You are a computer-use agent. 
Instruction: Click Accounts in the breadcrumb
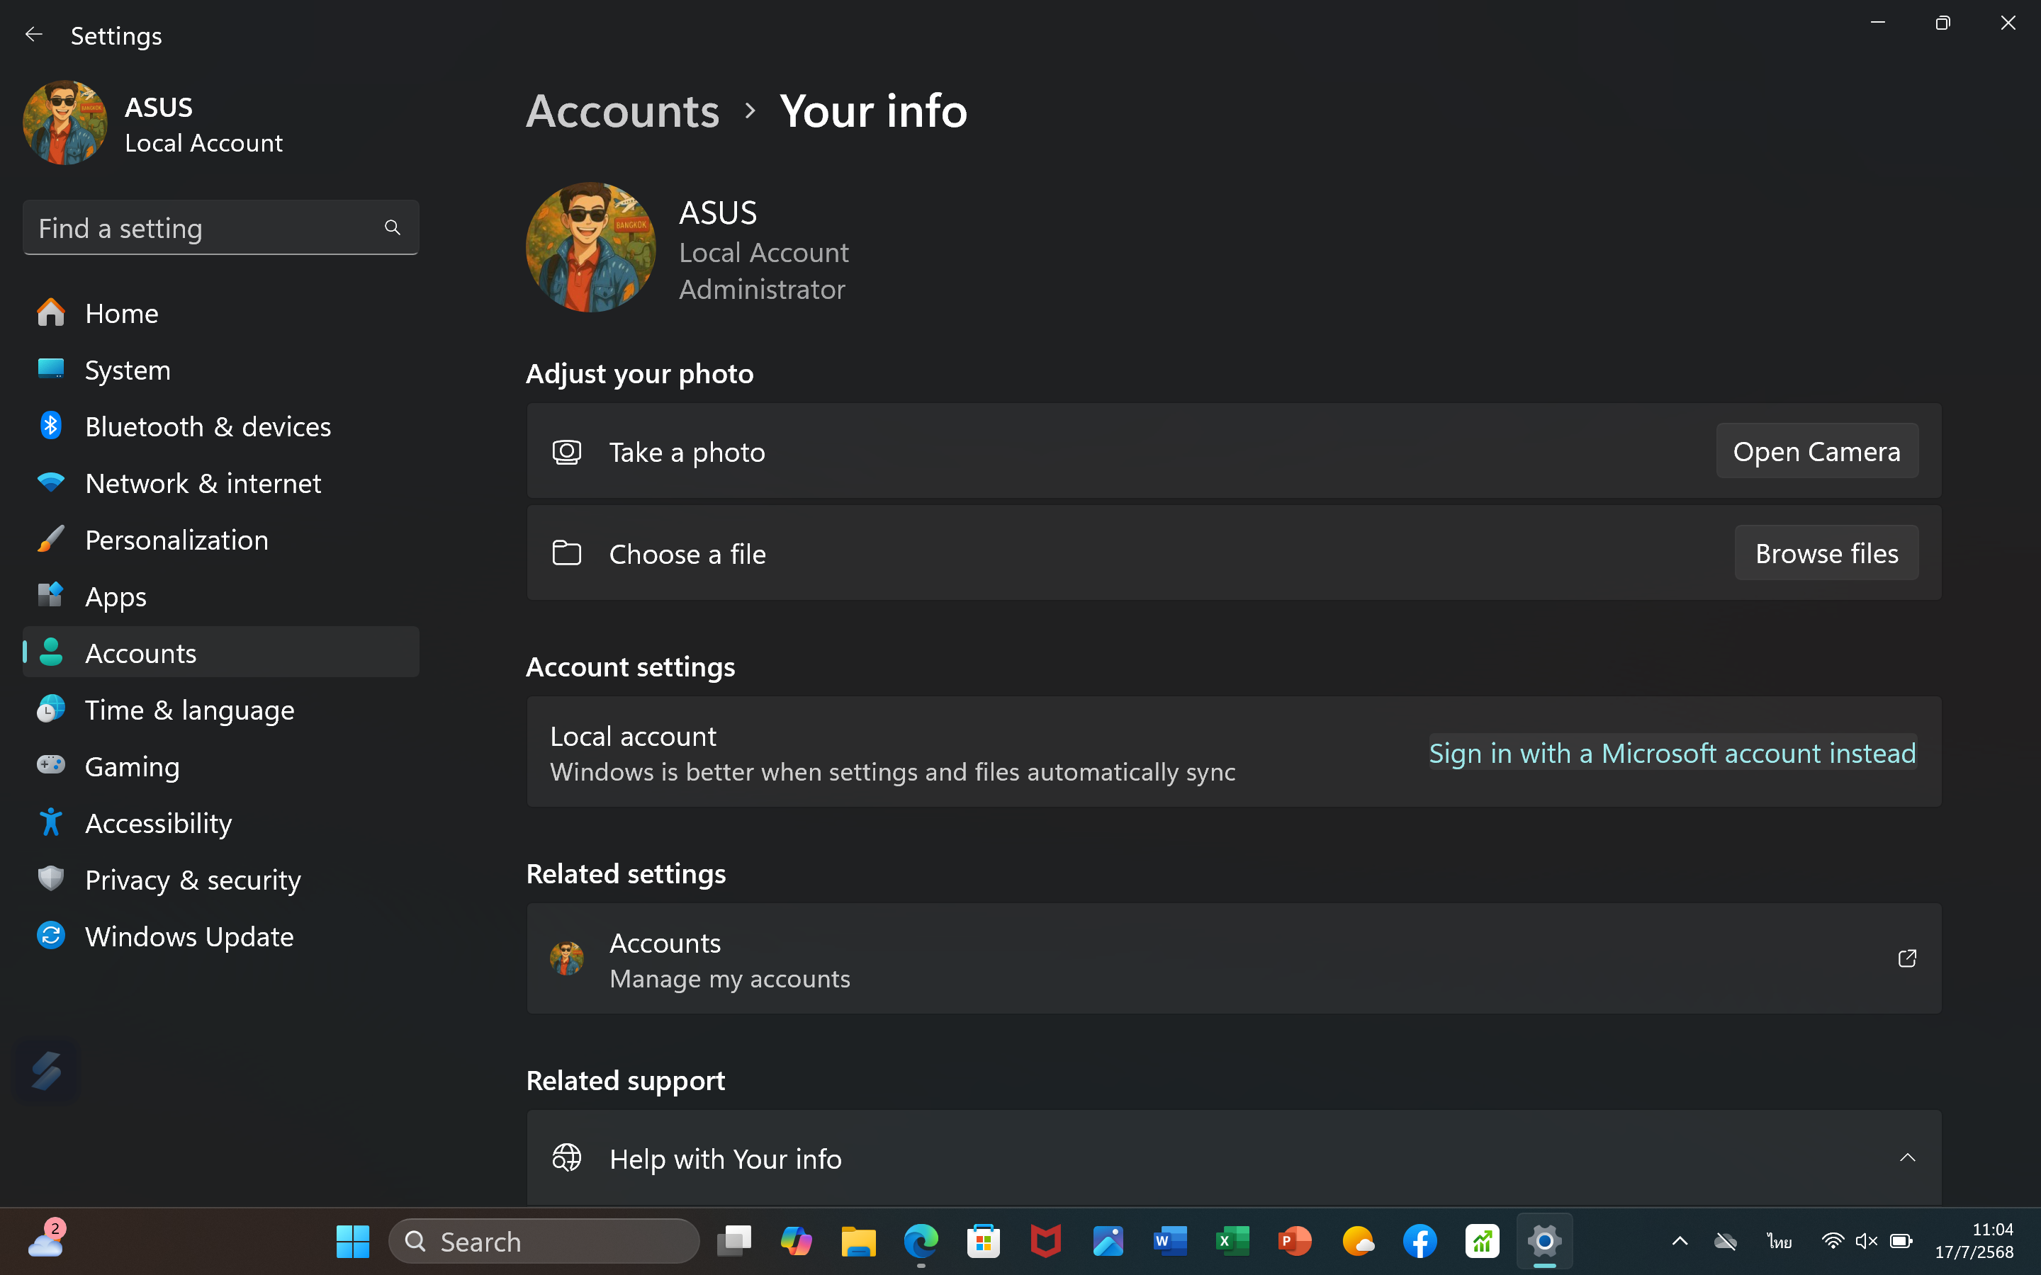[622, 111]
